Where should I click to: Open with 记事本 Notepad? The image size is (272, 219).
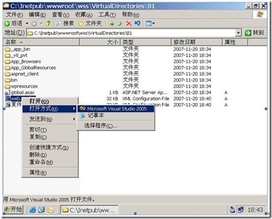coord(116,116)
